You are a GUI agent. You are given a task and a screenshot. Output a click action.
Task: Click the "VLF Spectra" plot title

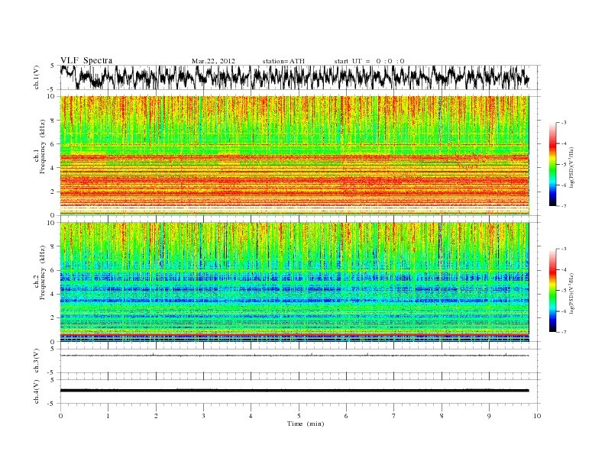pyautogui.click(x=86, y=60)
